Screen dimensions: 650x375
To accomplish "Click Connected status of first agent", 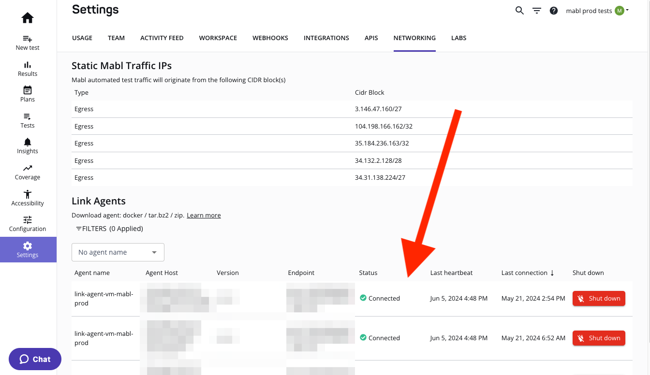I will click(380, 299).
